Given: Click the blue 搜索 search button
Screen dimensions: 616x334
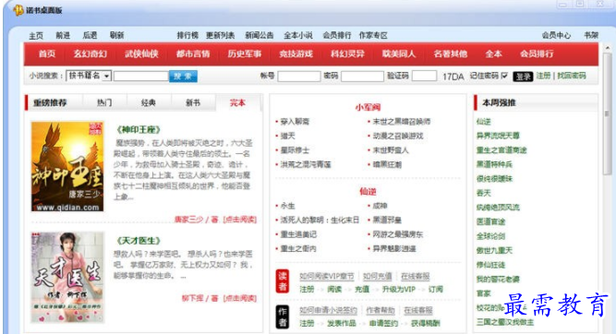Looking at the screenshot, I should tap(183, 77).
